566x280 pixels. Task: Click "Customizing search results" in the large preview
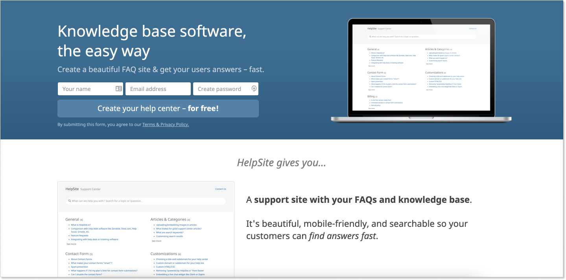[170, 236]
